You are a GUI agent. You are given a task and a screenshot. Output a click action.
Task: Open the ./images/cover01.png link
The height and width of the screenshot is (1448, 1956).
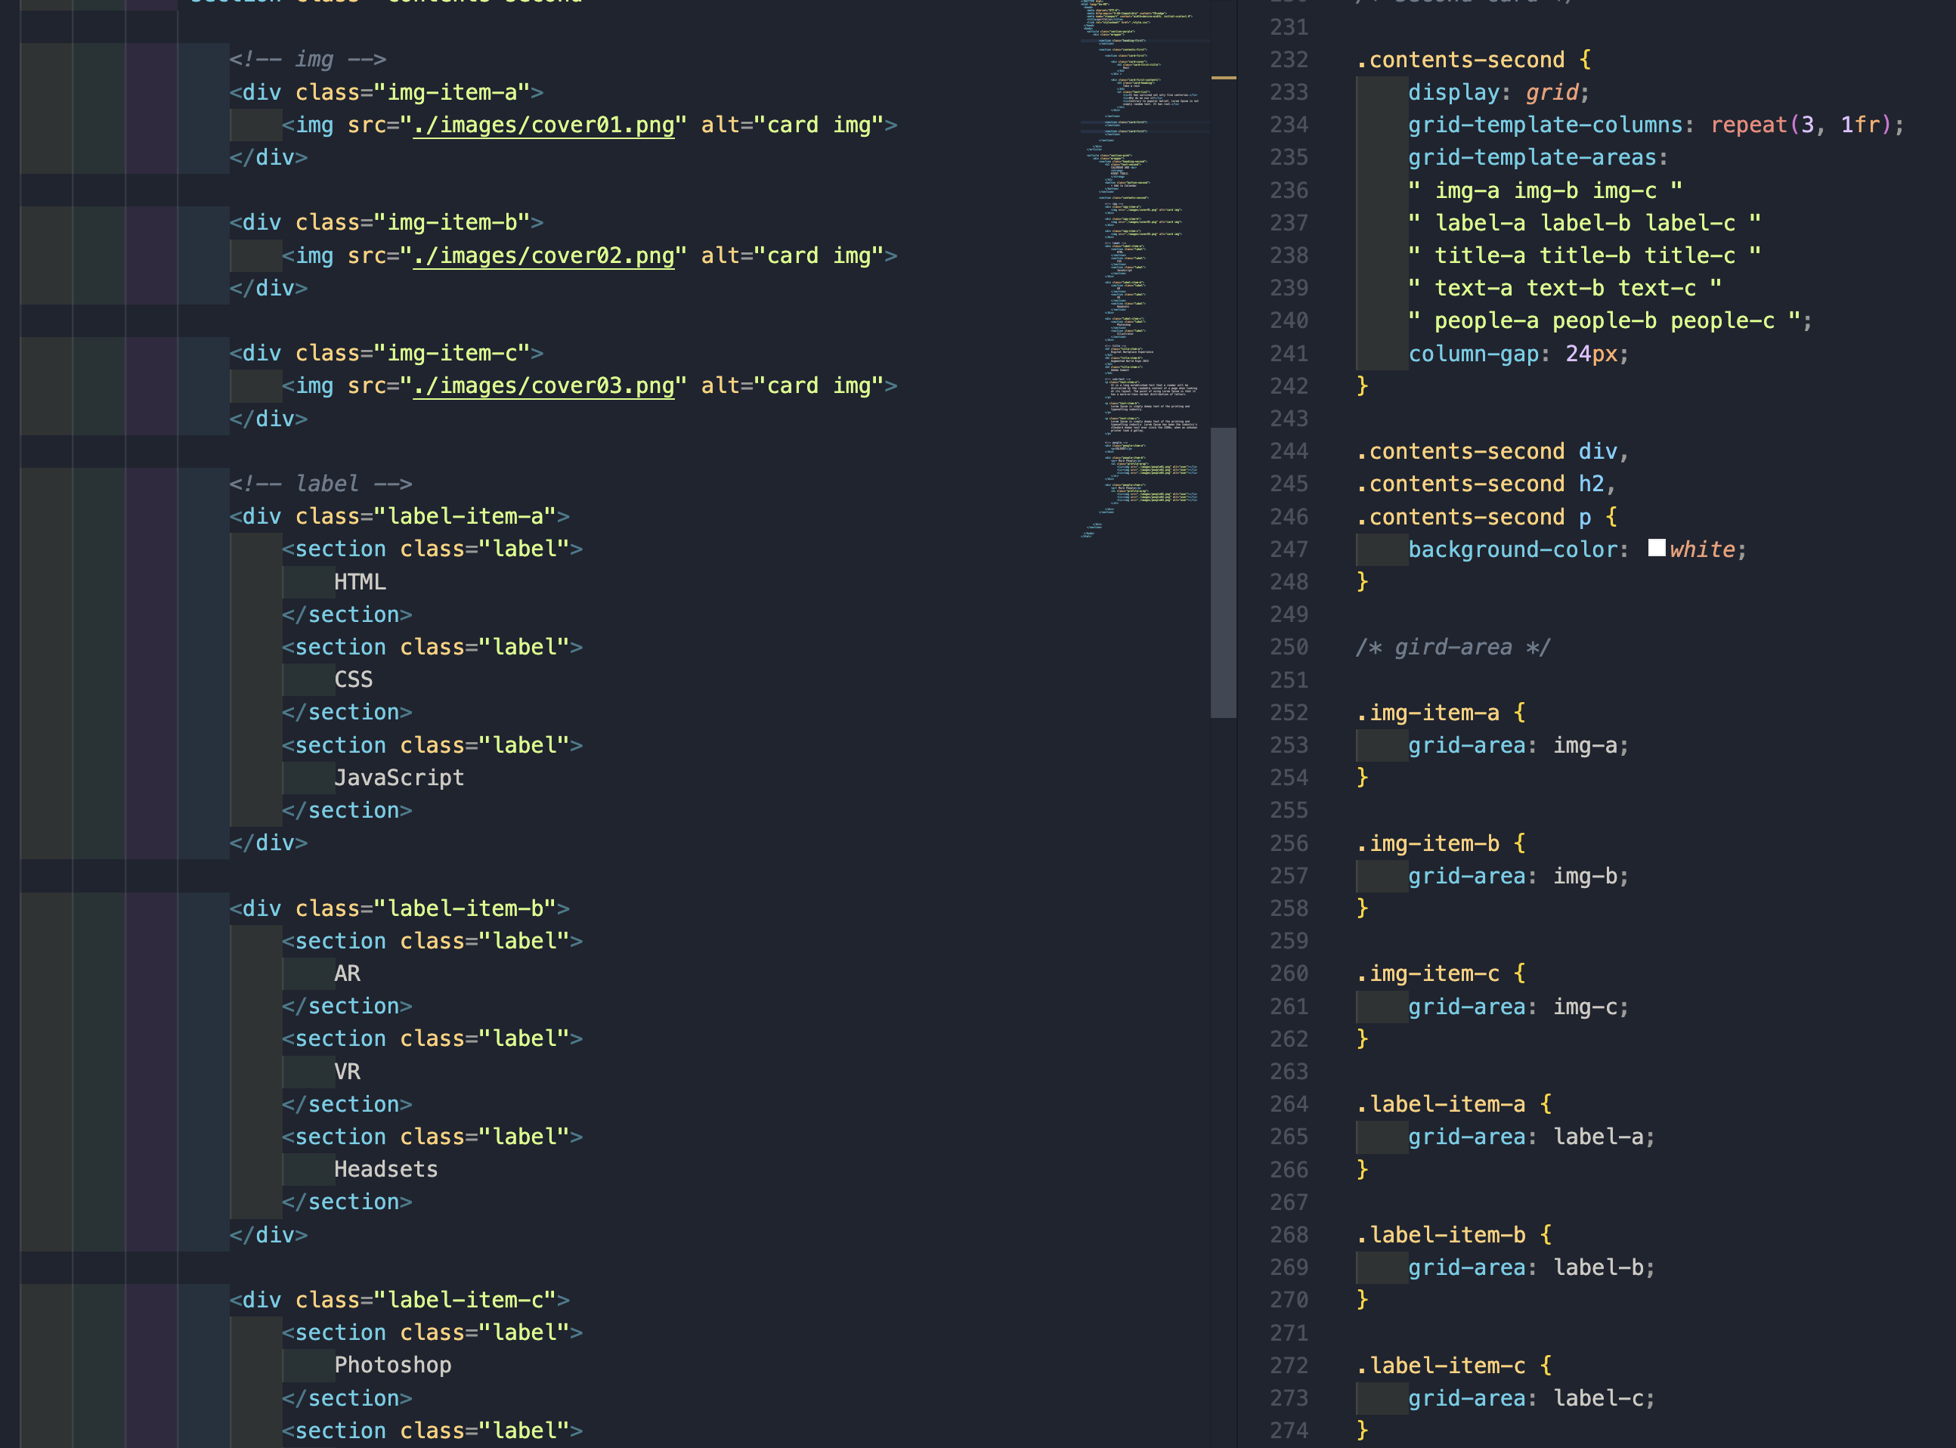[x=543, y=125]
